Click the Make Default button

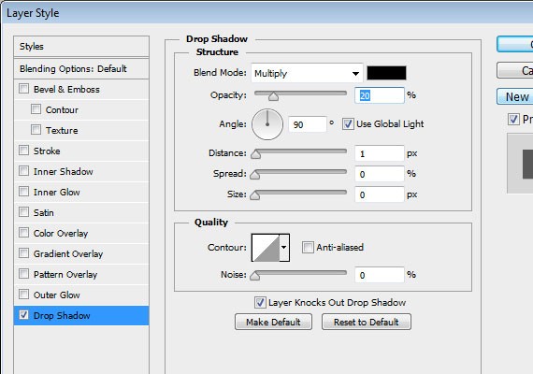click(273, 322)
